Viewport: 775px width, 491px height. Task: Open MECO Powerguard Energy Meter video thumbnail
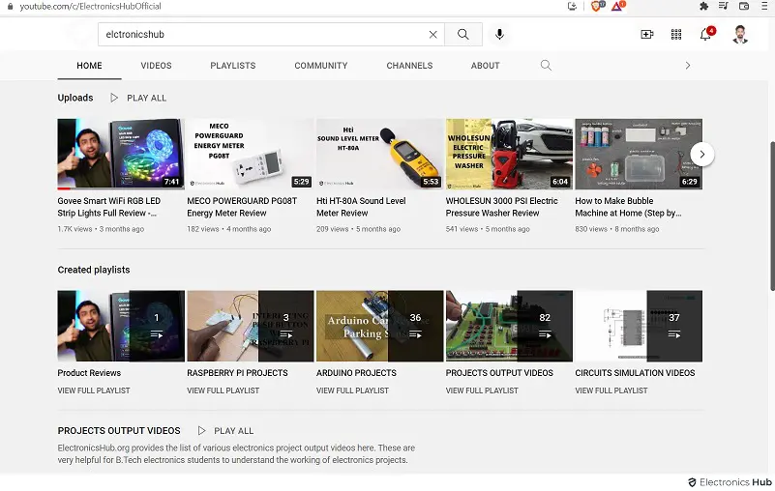(250, 154)
